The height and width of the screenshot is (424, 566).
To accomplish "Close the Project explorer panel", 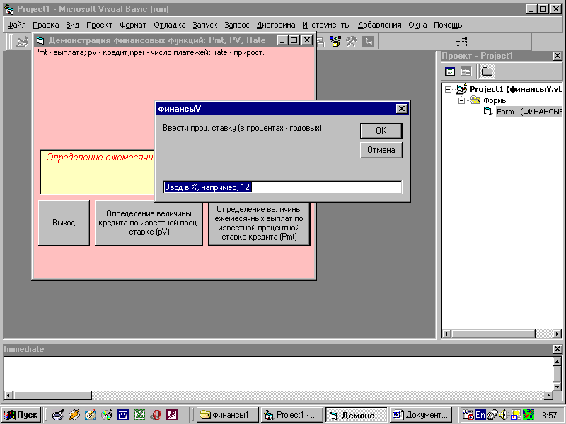I will pyautogui.click(x=558, y=56).
